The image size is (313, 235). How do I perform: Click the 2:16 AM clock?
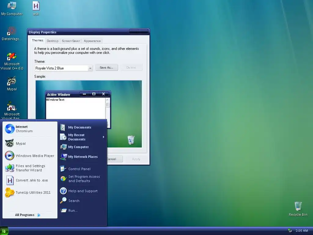click(302, 231)
